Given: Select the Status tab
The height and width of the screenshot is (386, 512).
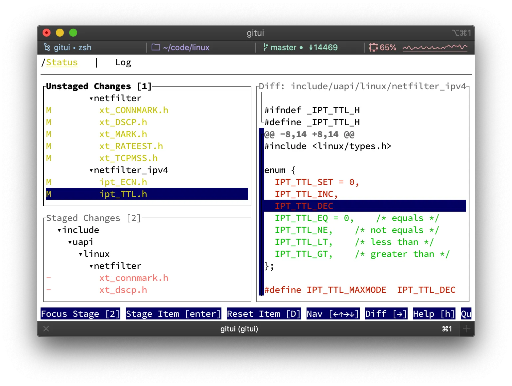Looking at the screenshot, I should 62,62.
